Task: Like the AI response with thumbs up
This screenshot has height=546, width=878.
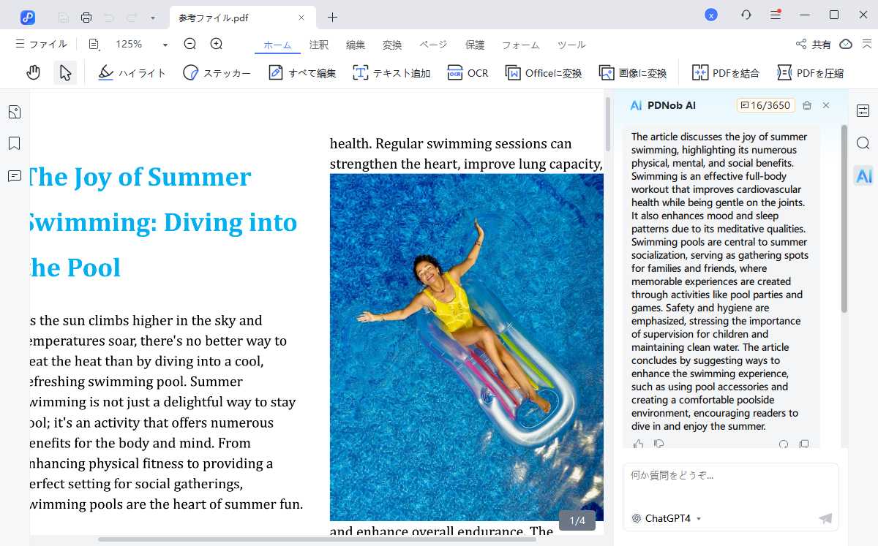Action: [639, 444]
